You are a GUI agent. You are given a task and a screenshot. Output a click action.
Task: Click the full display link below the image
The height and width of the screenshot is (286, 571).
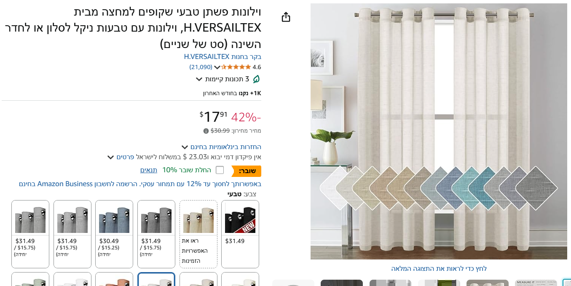pyautogui.click(x=439, y=268)
